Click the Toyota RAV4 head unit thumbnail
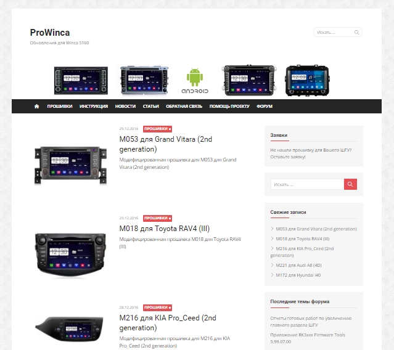Viewport: 394px width, 350px height. pyautogui.click(x=70, y=255)
